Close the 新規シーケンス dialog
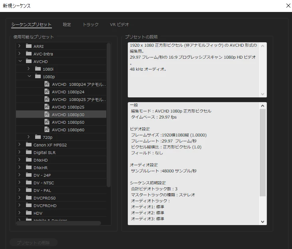This screenshot has width=292, height=249. point(288,6)
